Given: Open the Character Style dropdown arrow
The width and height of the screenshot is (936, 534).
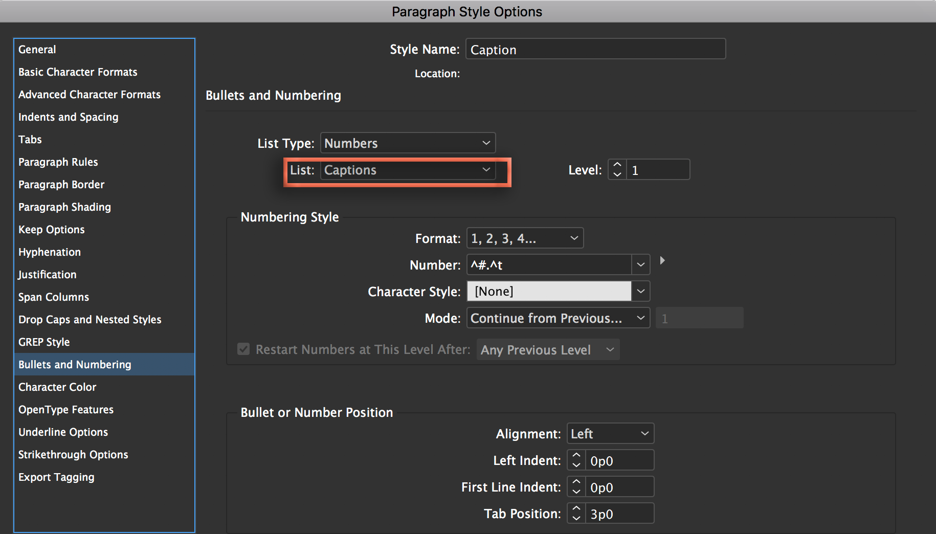Looking at the screenshot, I should click(x=640, y=292).
